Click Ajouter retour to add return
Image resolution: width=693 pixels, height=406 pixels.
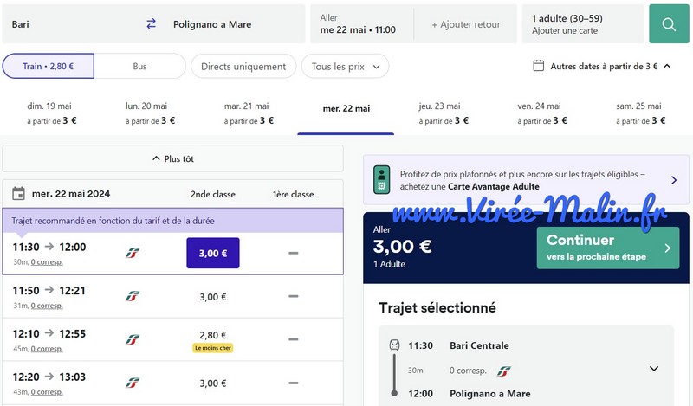[466, 24]
